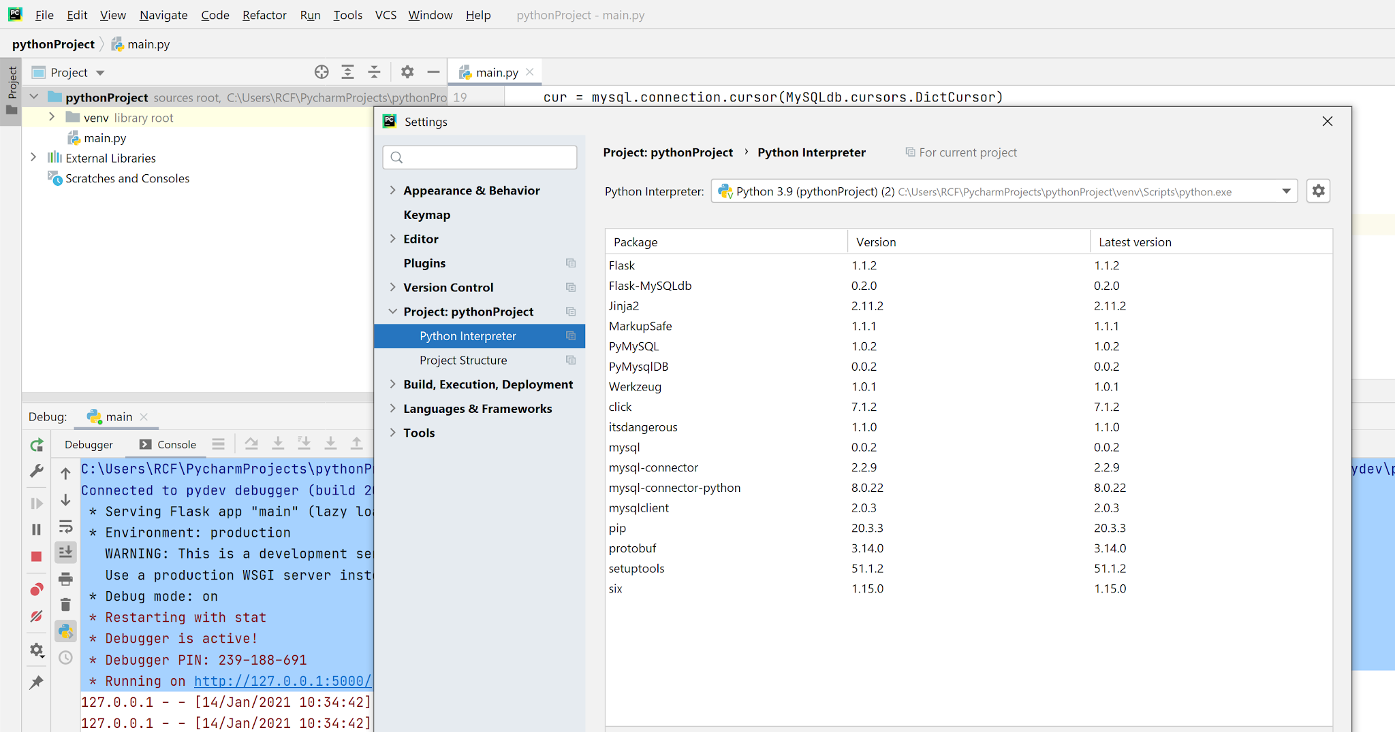Rerun the main debug configuration
Viewport: 1395px width, 732px height.
click(36, 445)
